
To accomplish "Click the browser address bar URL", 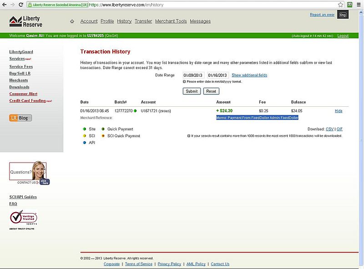I will (x=126, y=5).
